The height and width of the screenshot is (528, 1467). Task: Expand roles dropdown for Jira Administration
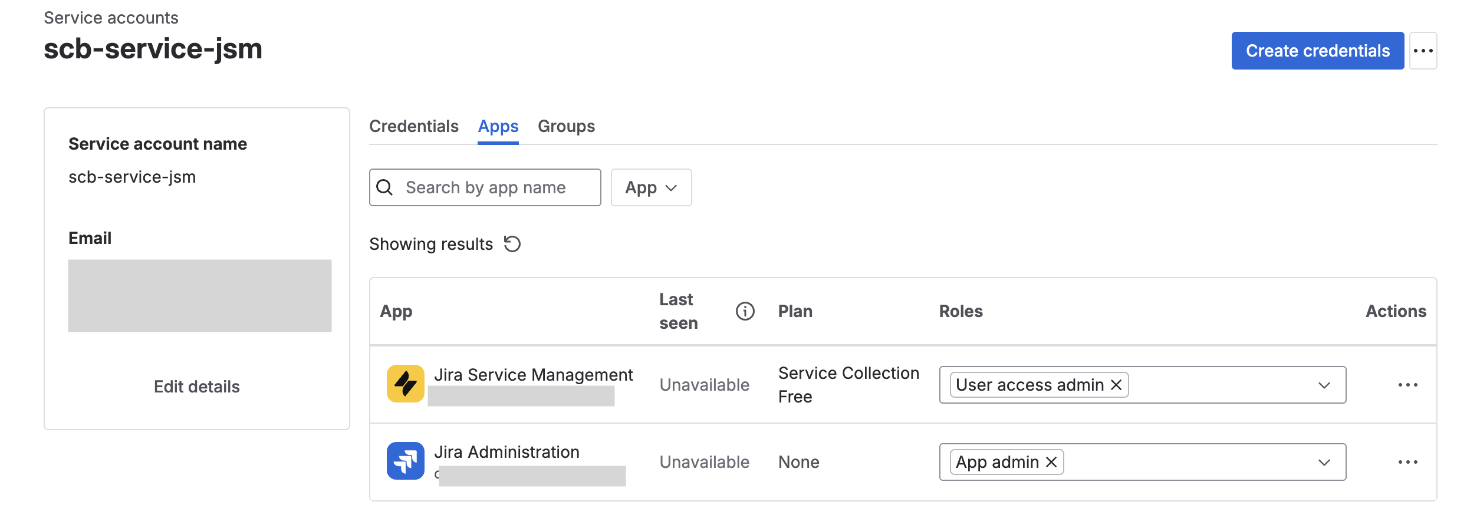1324,462
